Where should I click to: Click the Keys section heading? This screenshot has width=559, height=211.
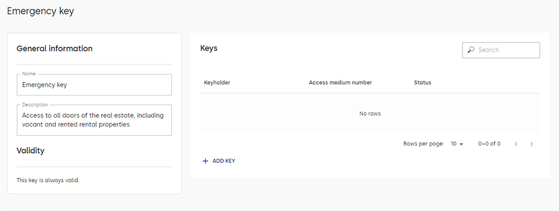click(x=209, y=48)
